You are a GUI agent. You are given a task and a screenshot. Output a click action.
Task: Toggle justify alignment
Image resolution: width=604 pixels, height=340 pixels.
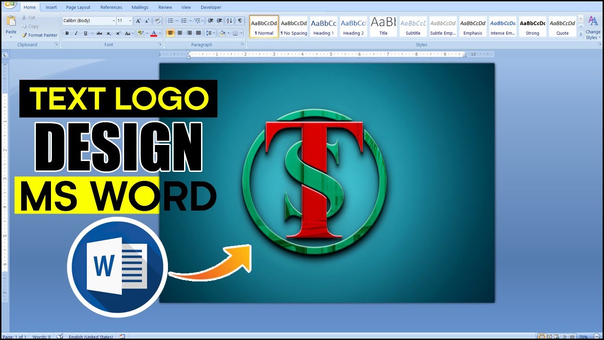point(199,33)
